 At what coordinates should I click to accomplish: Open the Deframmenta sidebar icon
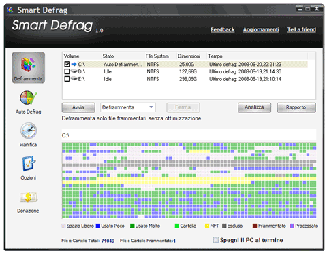coord(29,67)
